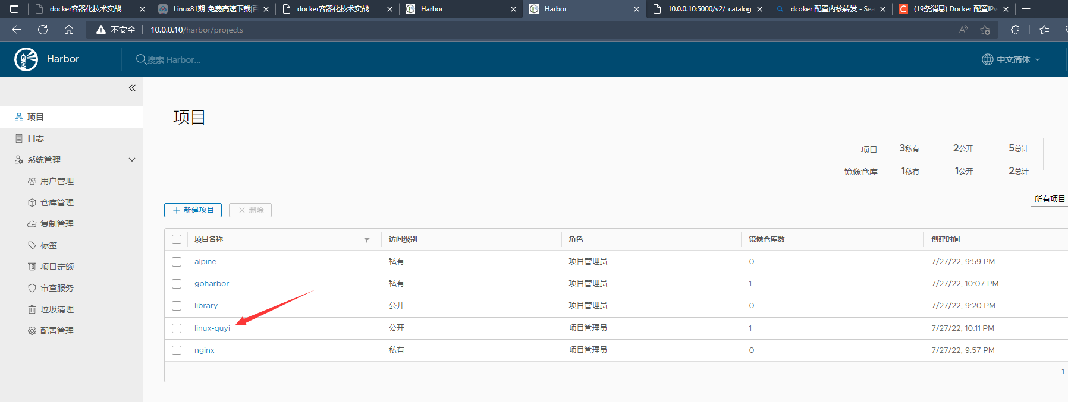Click the search magnifier icon in header
The width and height of the screenshot is (1068, 402).
141,59
